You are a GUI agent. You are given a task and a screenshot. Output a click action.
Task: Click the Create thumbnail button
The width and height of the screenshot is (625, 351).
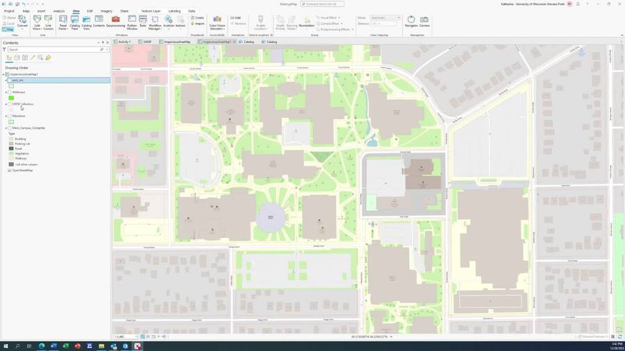[x=197, y=18]
